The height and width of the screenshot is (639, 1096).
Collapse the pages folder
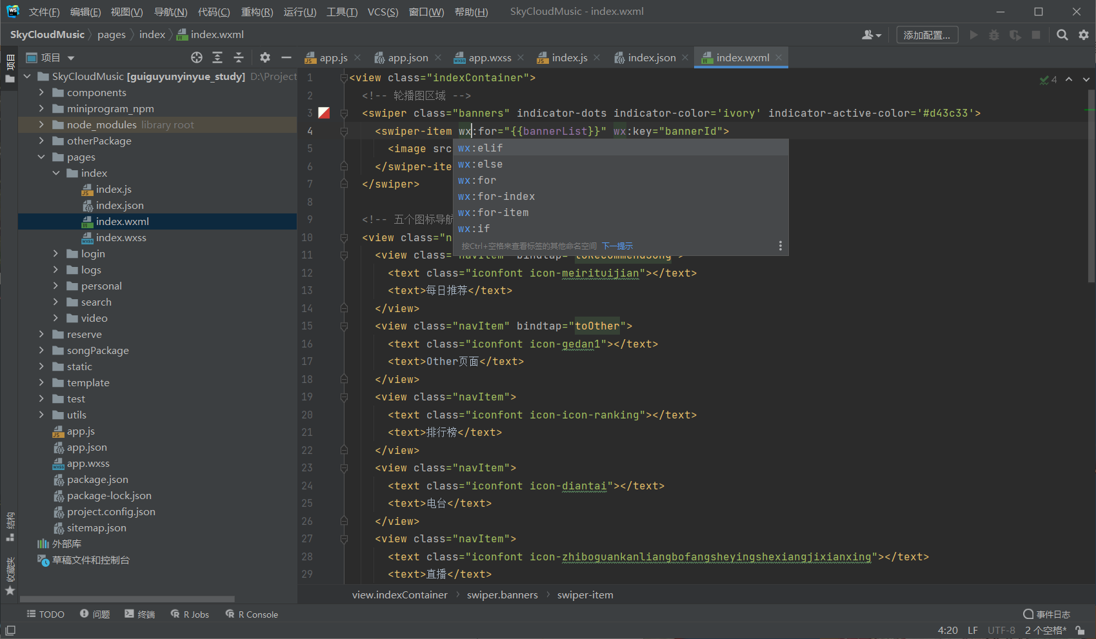41,157
